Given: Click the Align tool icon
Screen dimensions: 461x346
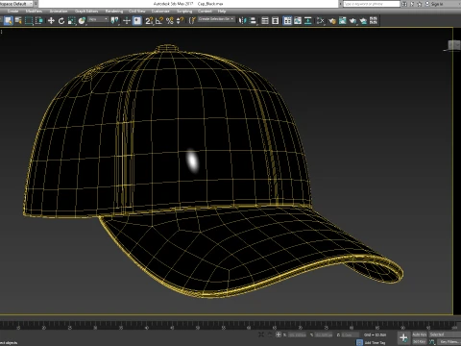Looking at the screenshot, I should (253, 21).
